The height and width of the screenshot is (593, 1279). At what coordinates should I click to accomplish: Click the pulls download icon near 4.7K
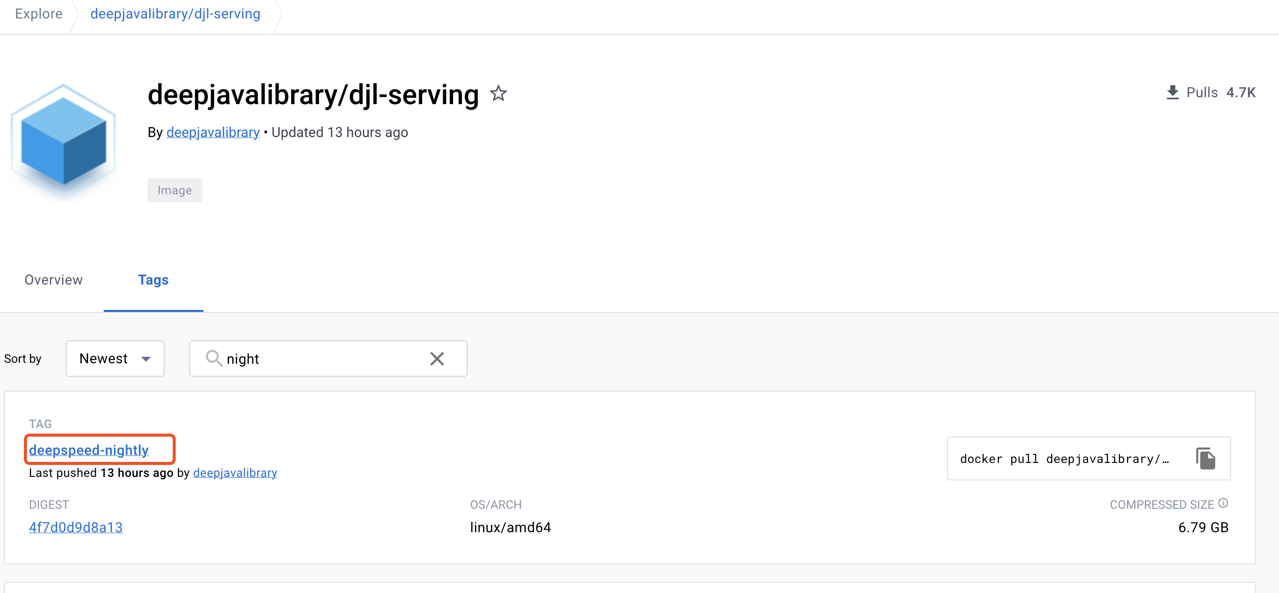point(1172,92)
